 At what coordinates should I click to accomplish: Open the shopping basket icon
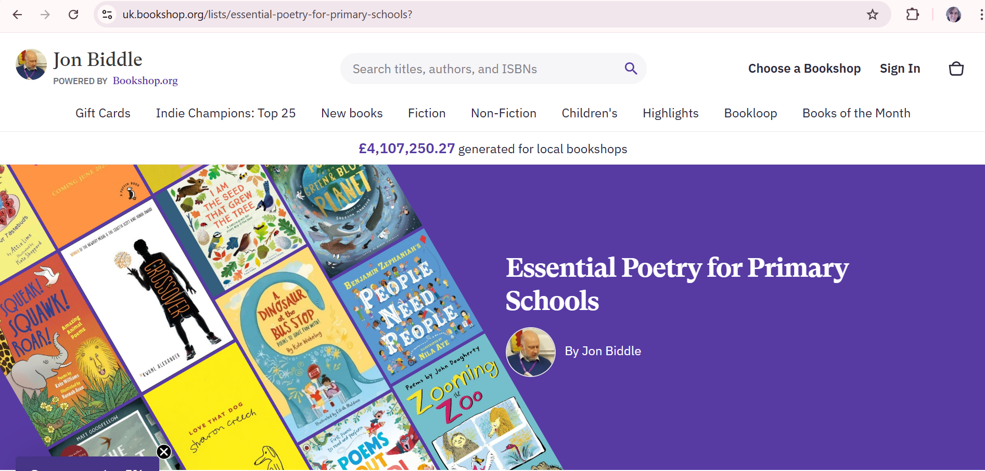956,69
